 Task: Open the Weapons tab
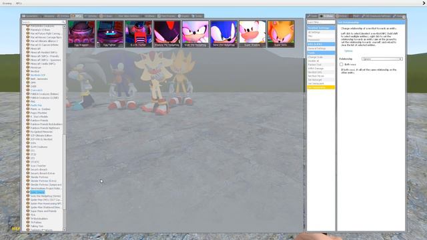[x=47, y=16]
